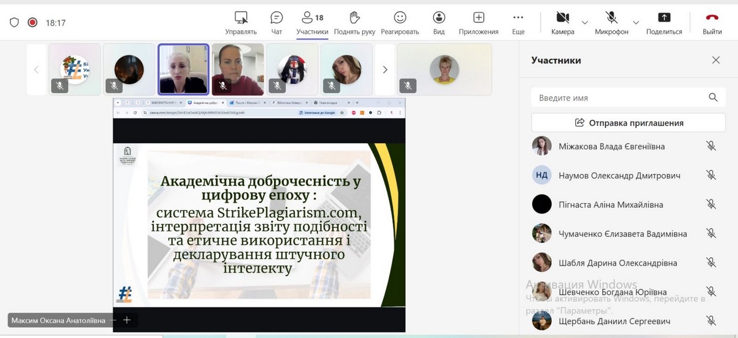Screen dimensions: 738x338
Task: Show next participant thumbnails with right chevron
Action: [x=385, y=70]
